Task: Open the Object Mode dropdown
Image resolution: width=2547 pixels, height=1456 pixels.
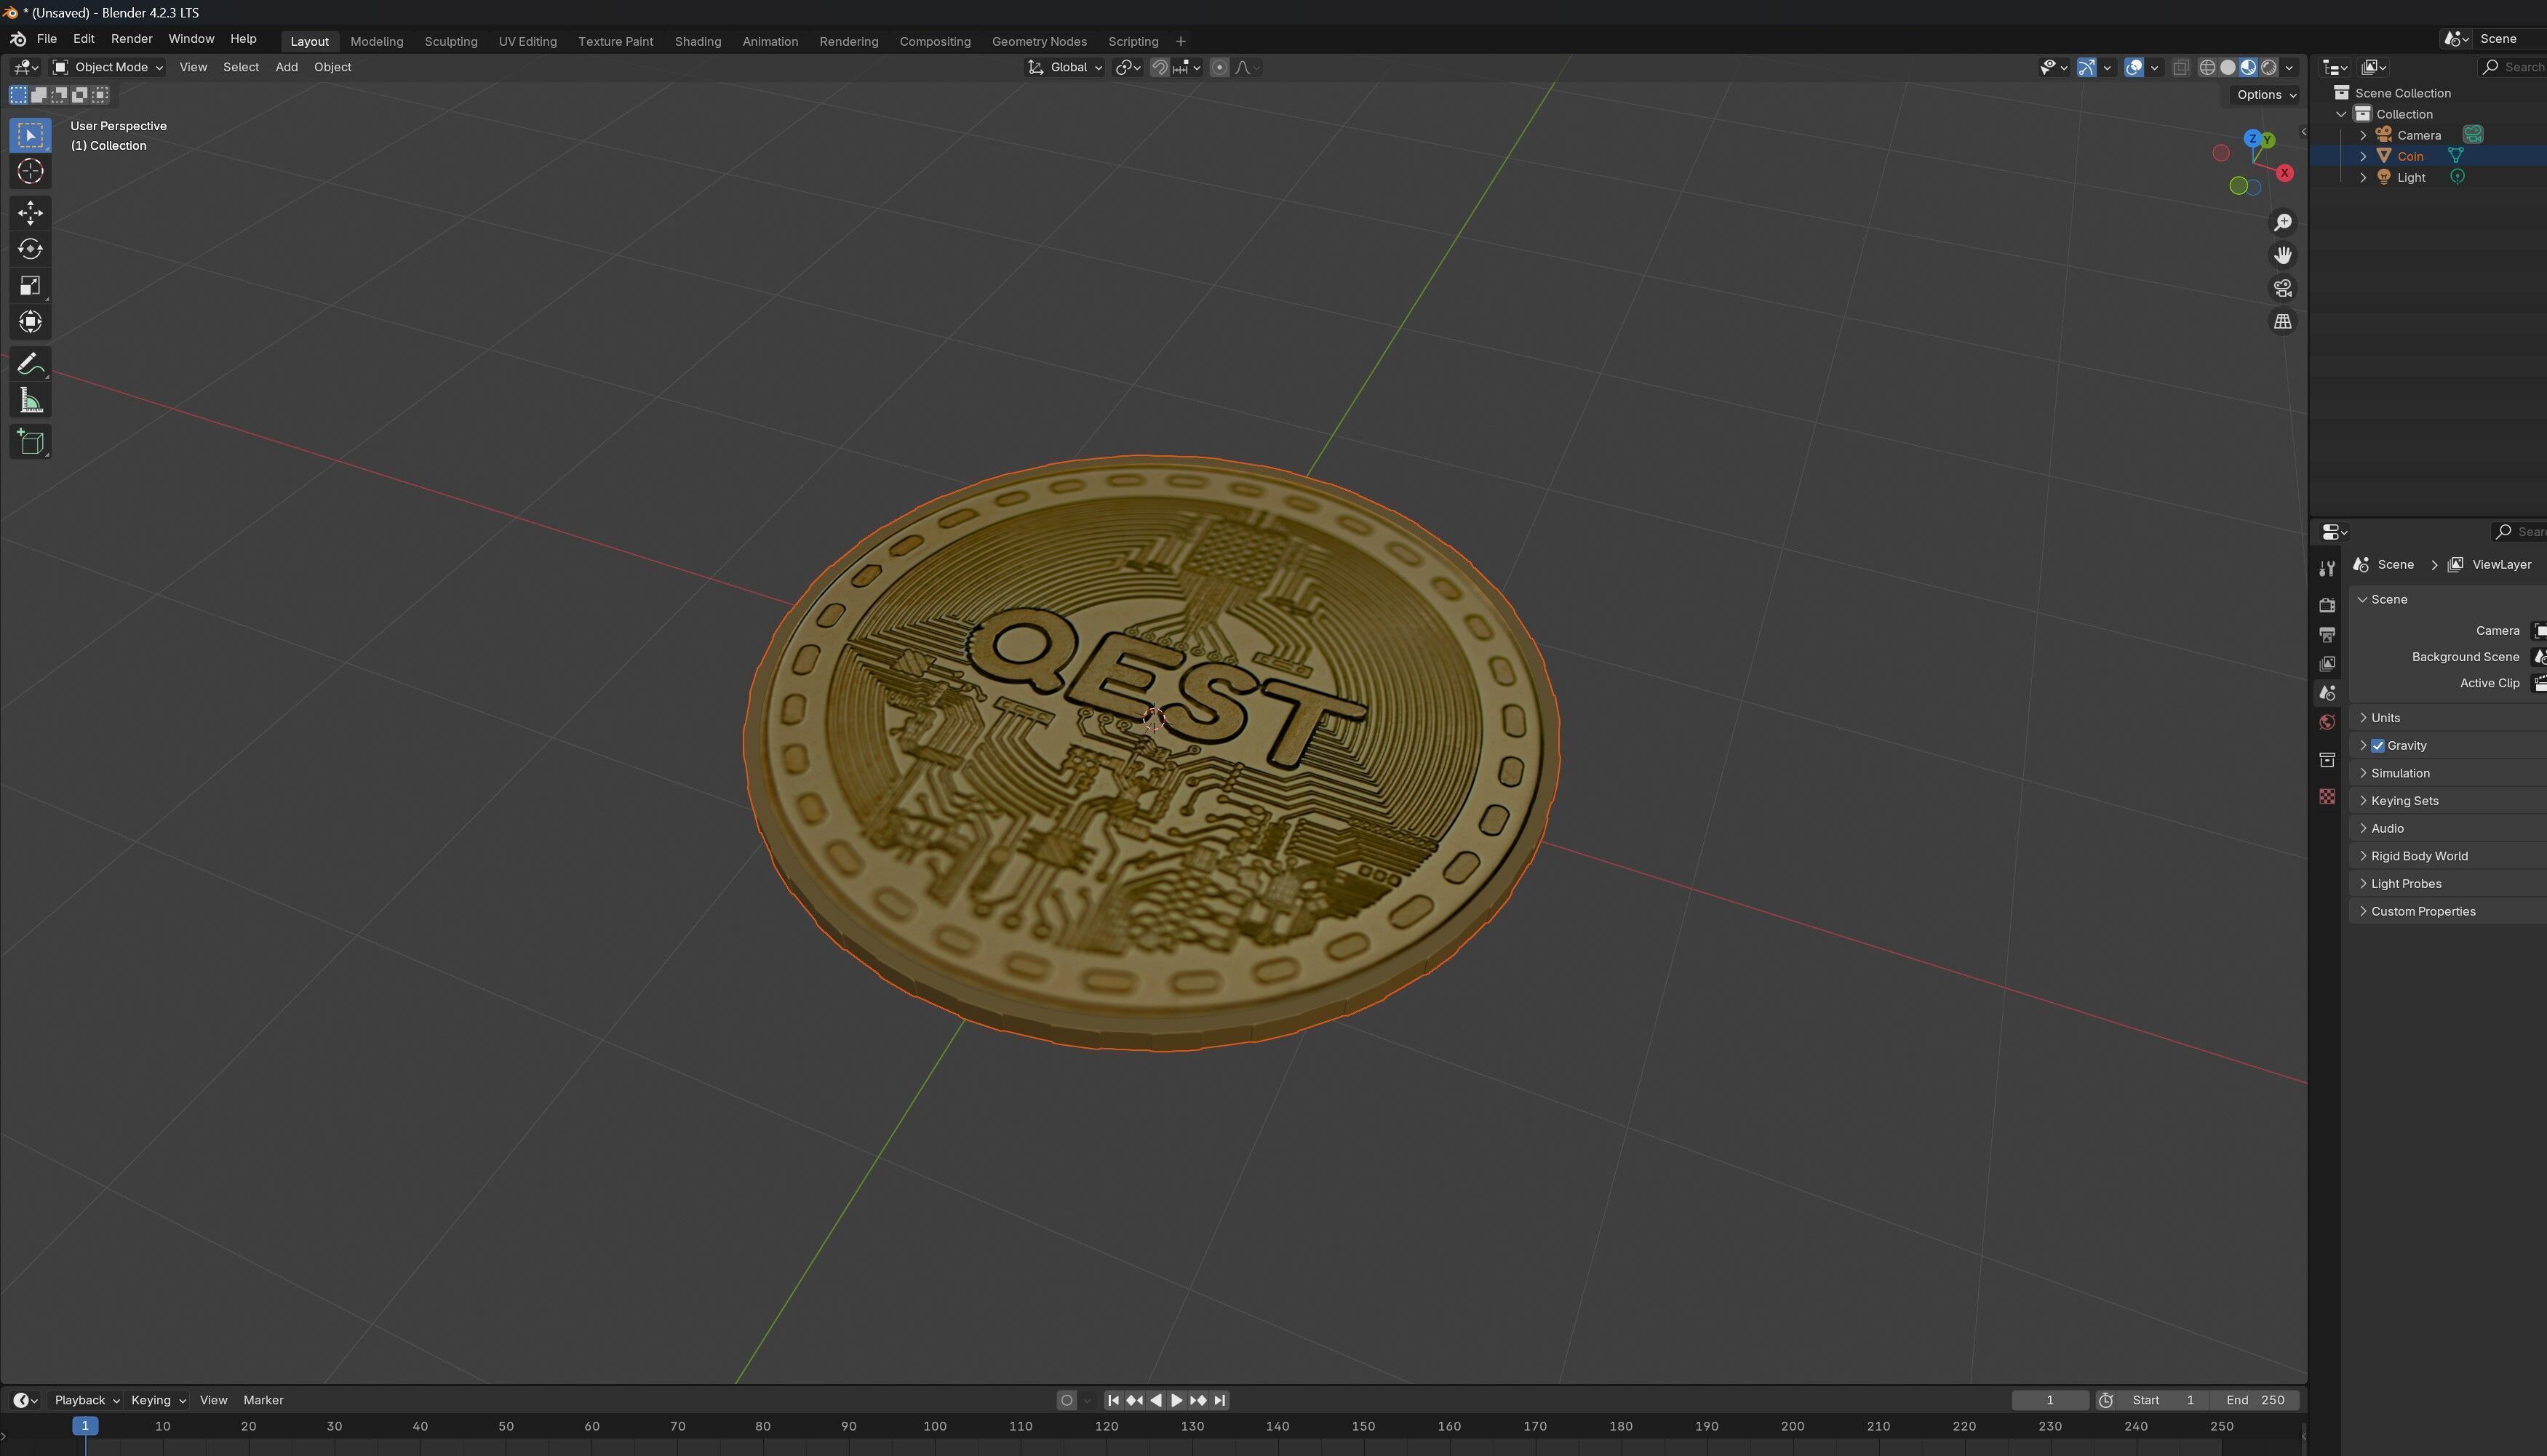Action: pos(108,67)
